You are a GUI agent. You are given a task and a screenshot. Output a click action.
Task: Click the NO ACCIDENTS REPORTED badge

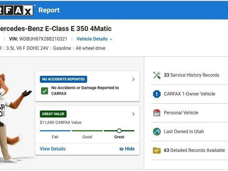pyautogui.click(x=64, y=79)
